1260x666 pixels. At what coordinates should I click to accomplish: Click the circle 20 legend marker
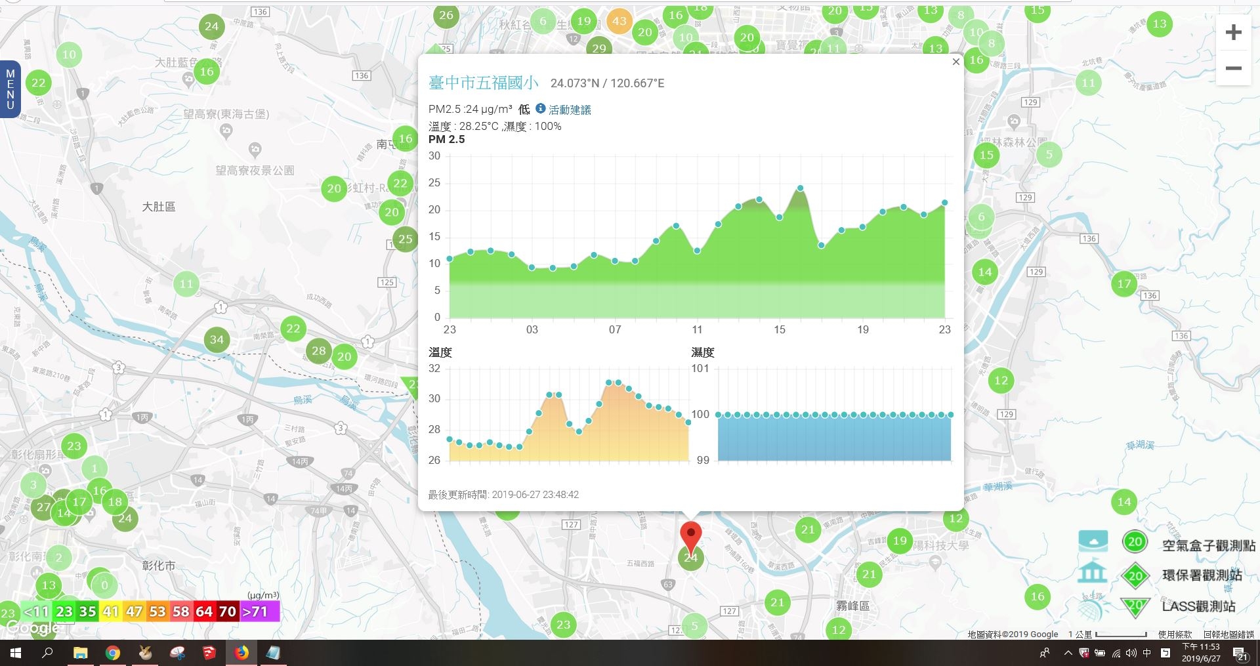tap(1135, 542)
